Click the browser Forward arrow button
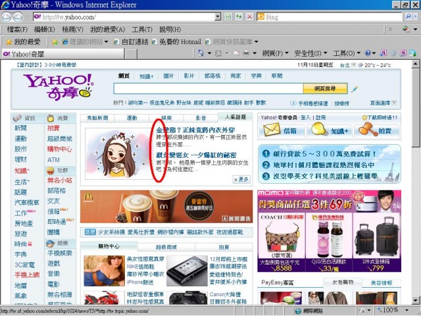Screen dimensions: 421x316 tap(18, 17)
